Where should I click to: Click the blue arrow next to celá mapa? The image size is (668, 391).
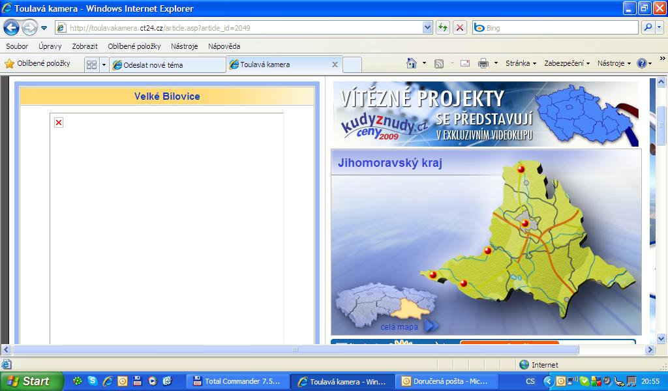coord(431,326)
